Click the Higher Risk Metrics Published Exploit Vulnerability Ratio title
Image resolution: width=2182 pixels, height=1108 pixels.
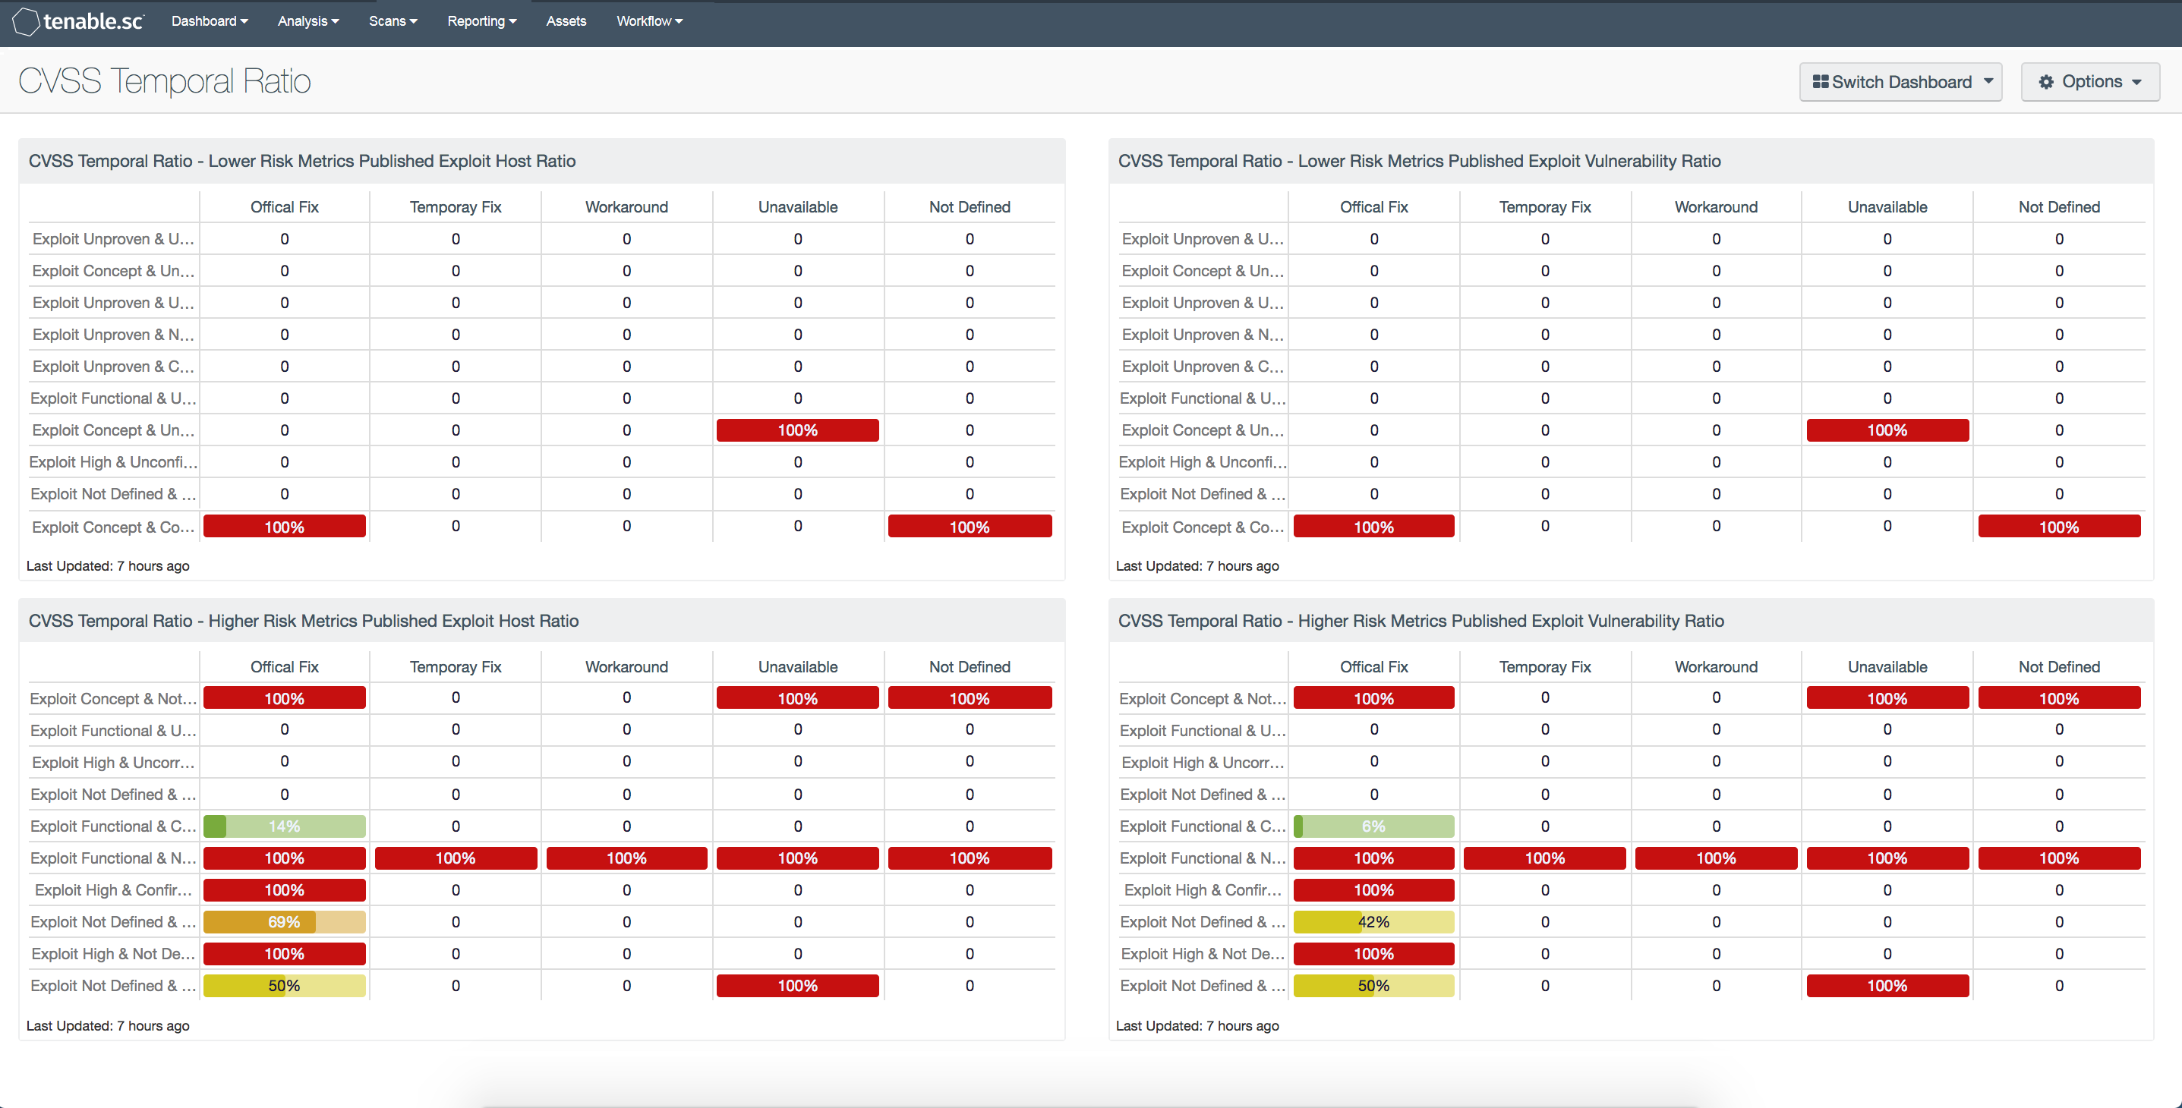point(1421,621)
